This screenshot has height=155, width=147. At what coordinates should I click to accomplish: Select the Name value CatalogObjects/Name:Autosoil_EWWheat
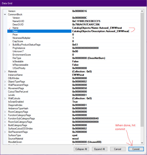[x=97, y=28]
